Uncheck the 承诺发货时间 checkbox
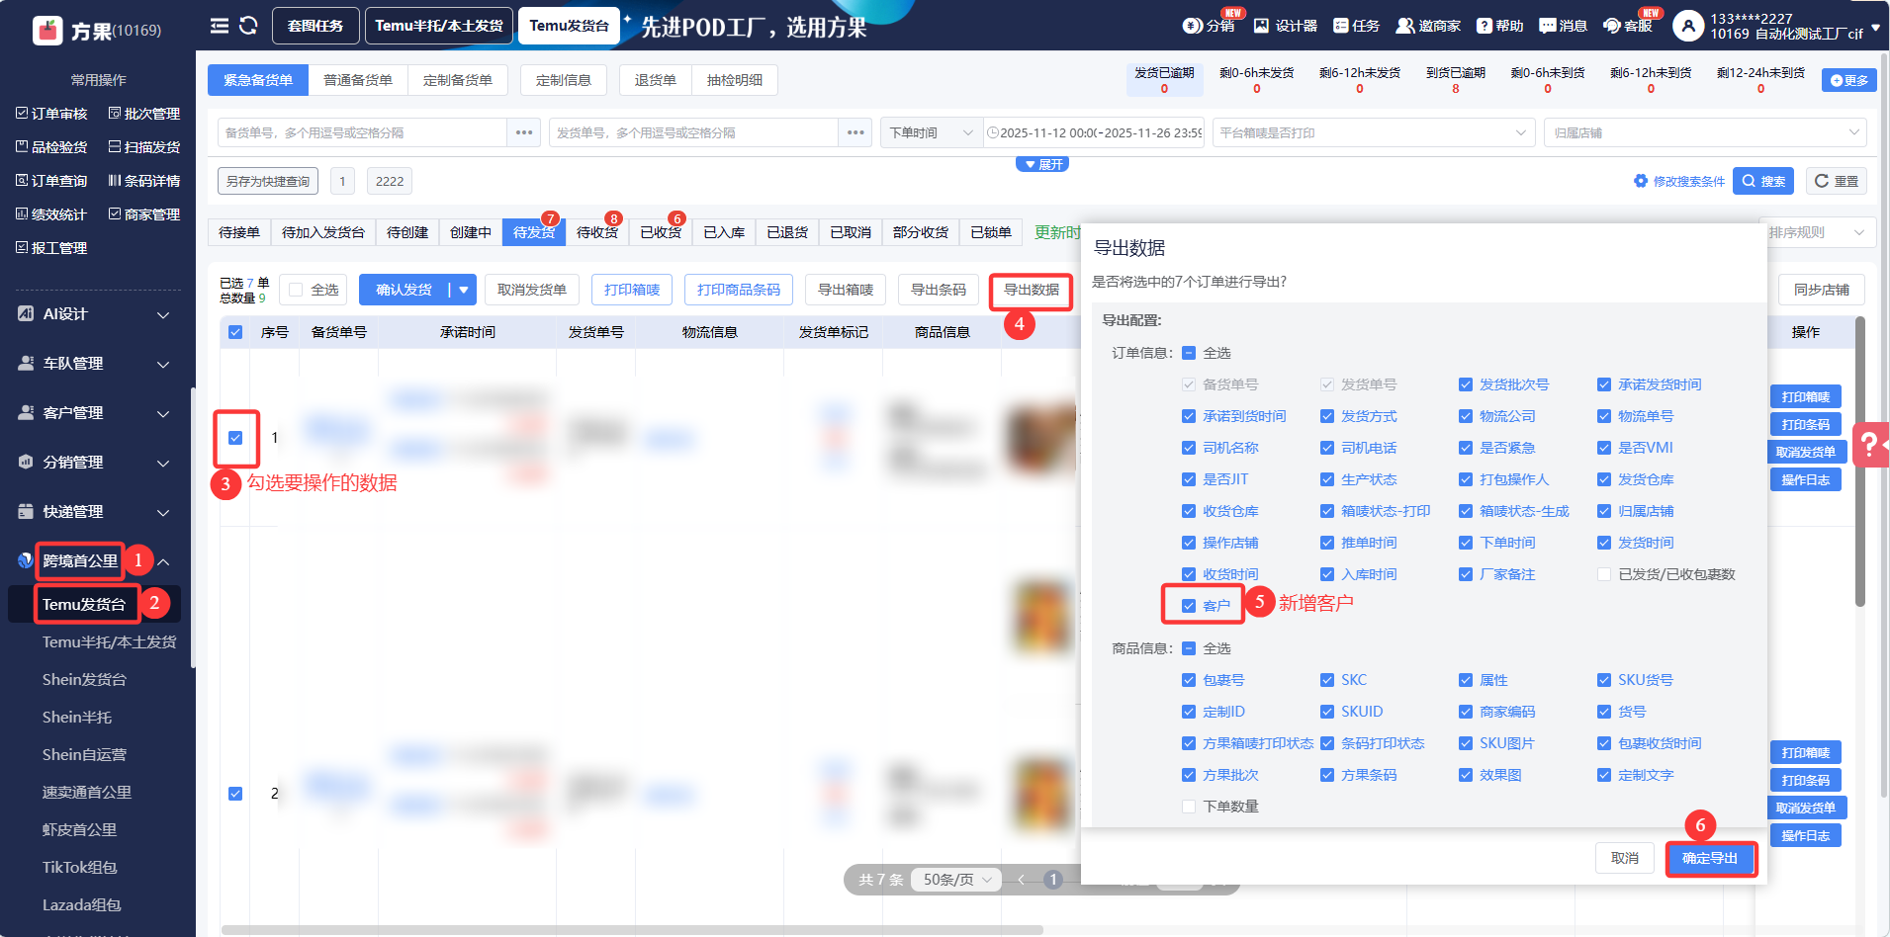Viewport: 1890px width, 937px height. (1604, 384)
